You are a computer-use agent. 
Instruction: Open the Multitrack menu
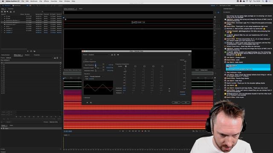(34, 1)
